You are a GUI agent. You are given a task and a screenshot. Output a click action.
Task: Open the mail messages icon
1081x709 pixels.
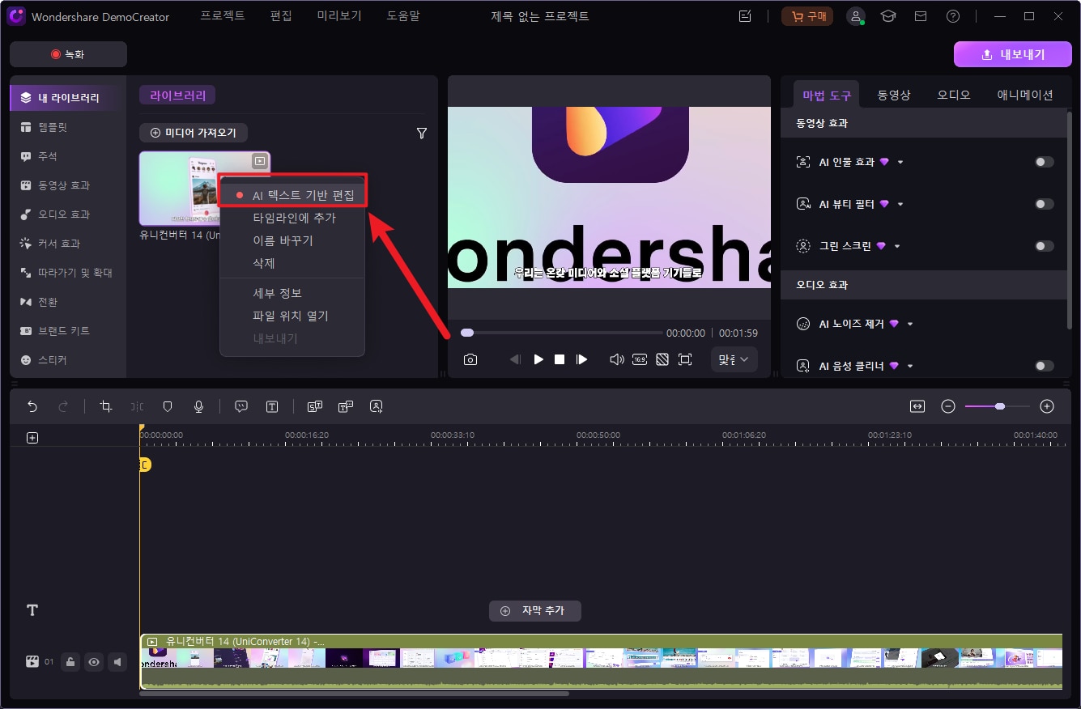coord(921,16)
